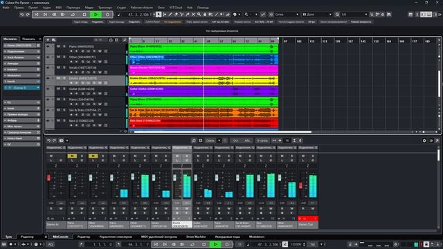443x249 pixels.
Task: Open the window layout setup icon
Action: 410,15
